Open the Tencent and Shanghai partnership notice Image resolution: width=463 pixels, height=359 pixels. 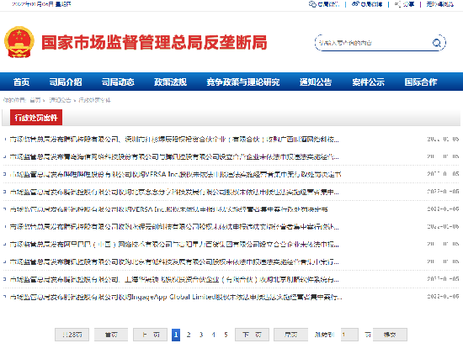174,279
